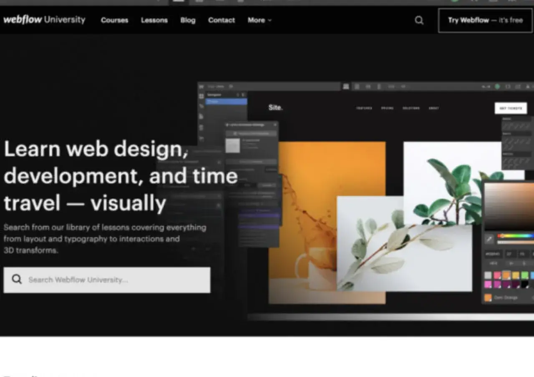Focus the Search Webflow University field
The height and width of the screenshot is (377, 534).
pos(107,280)
